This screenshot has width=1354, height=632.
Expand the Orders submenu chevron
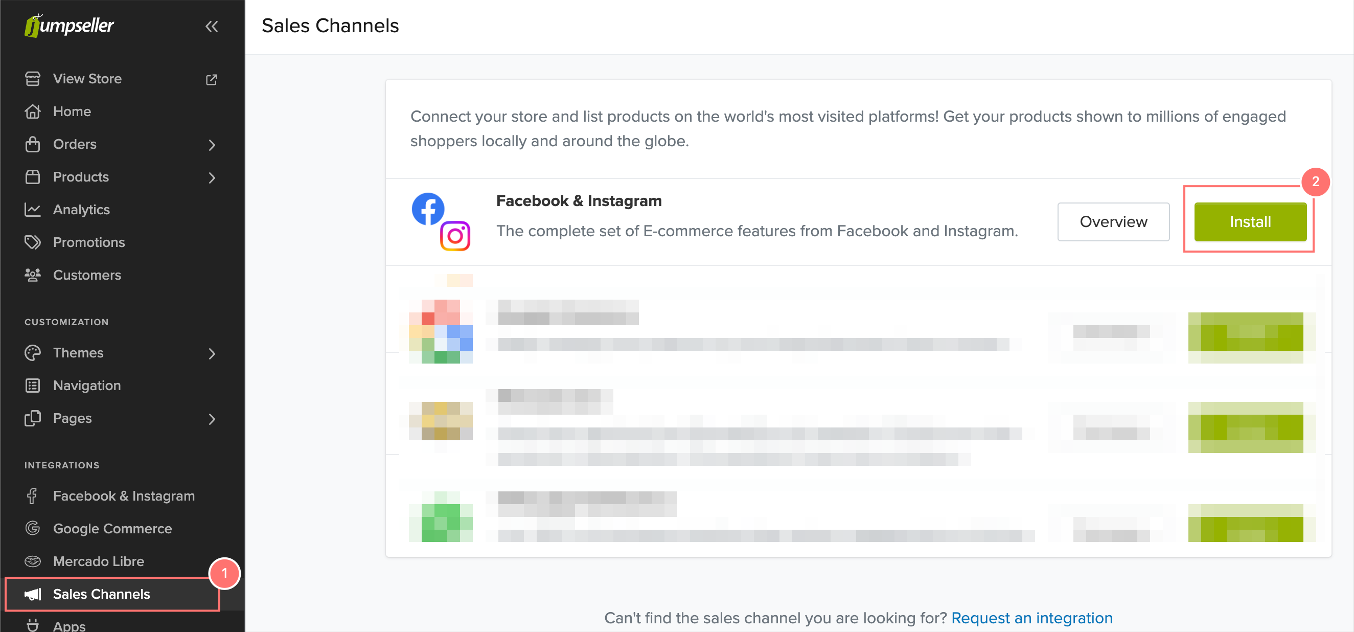point(212,145)
